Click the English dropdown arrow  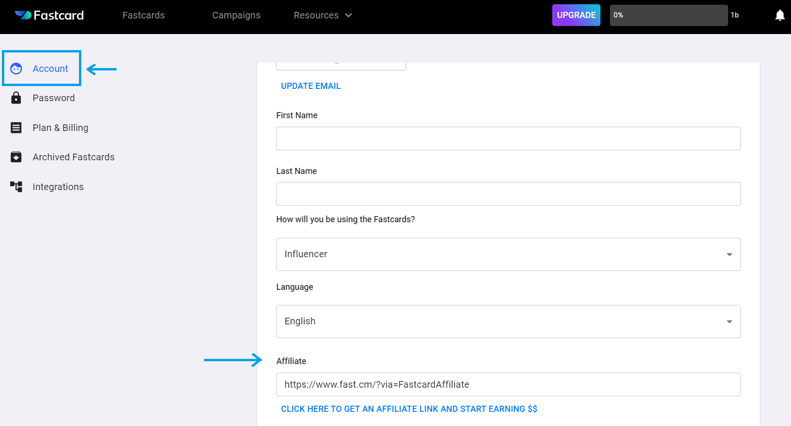click(x=729, y=322)
